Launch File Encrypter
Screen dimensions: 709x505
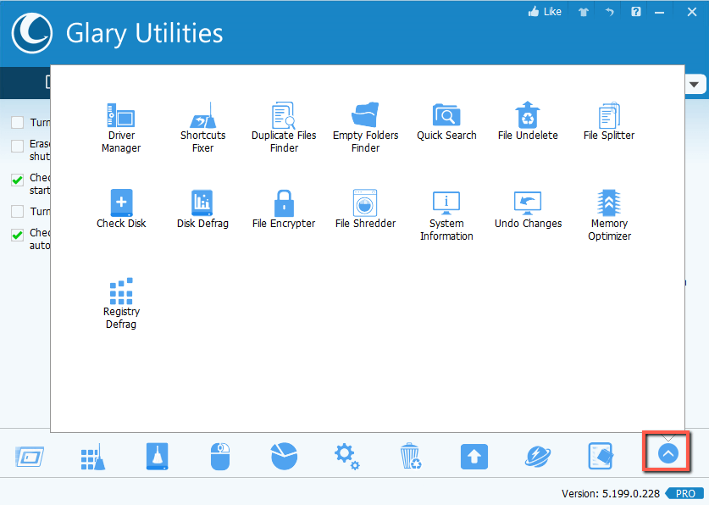click(x=284, y=209)
